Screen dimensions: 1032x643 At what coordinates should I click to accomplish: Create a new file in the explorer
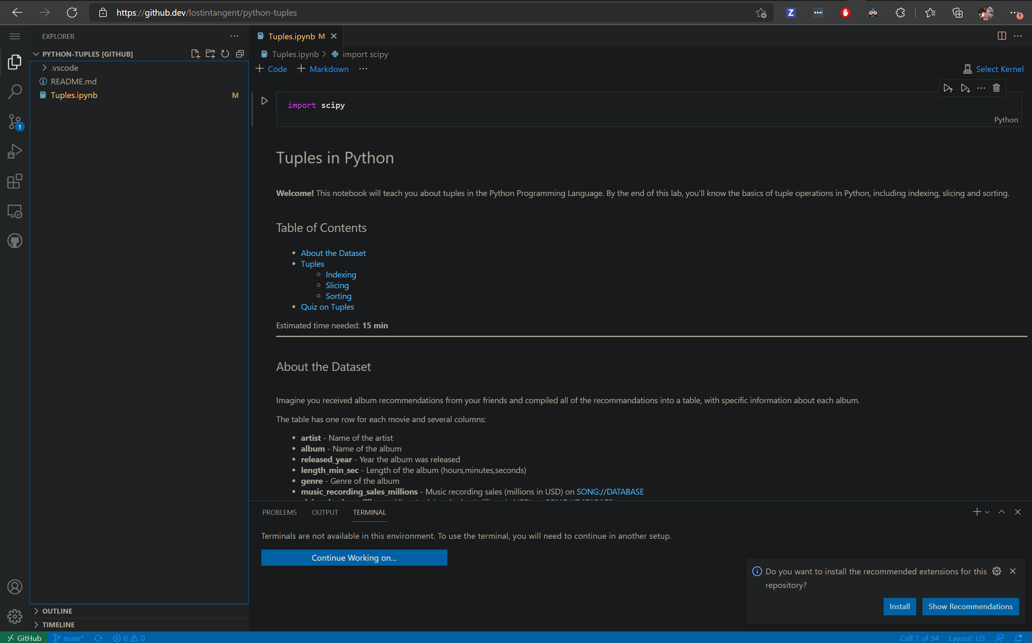(196, 54)
